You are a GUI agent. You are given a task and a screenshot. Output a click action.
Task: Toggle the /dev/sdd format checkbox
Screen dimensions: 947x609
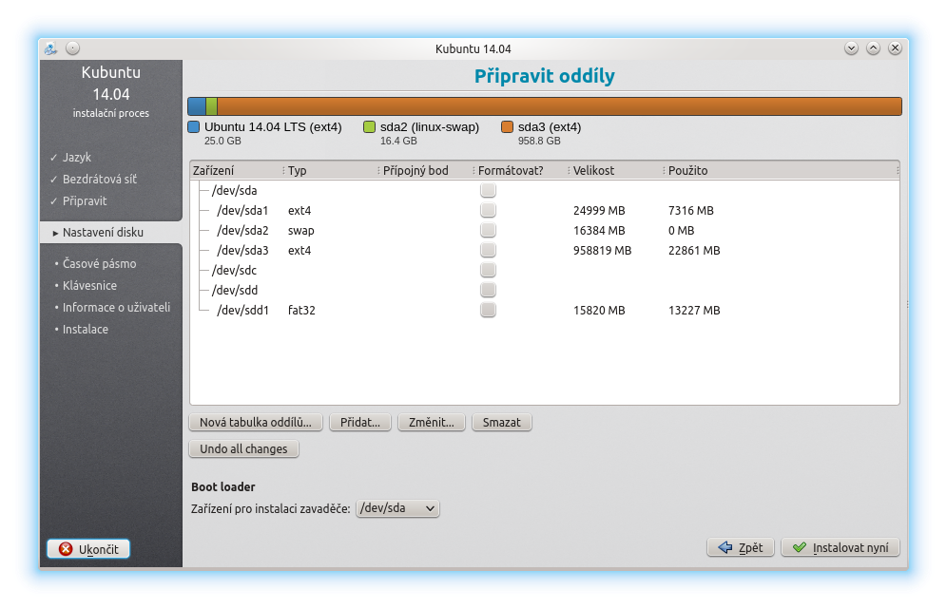[x=488, y=290]
